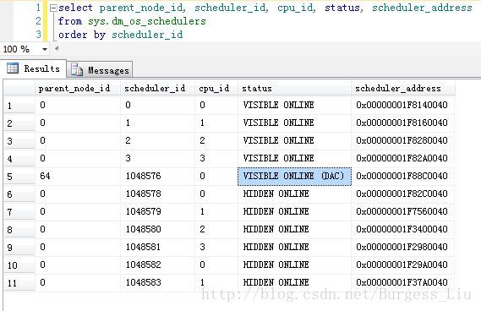Select result row number 10

pyautogui.click(x=19, y=265)
